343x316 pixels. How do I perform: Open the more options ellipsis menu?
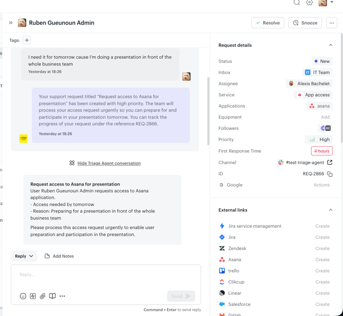(x=332, y=23)
